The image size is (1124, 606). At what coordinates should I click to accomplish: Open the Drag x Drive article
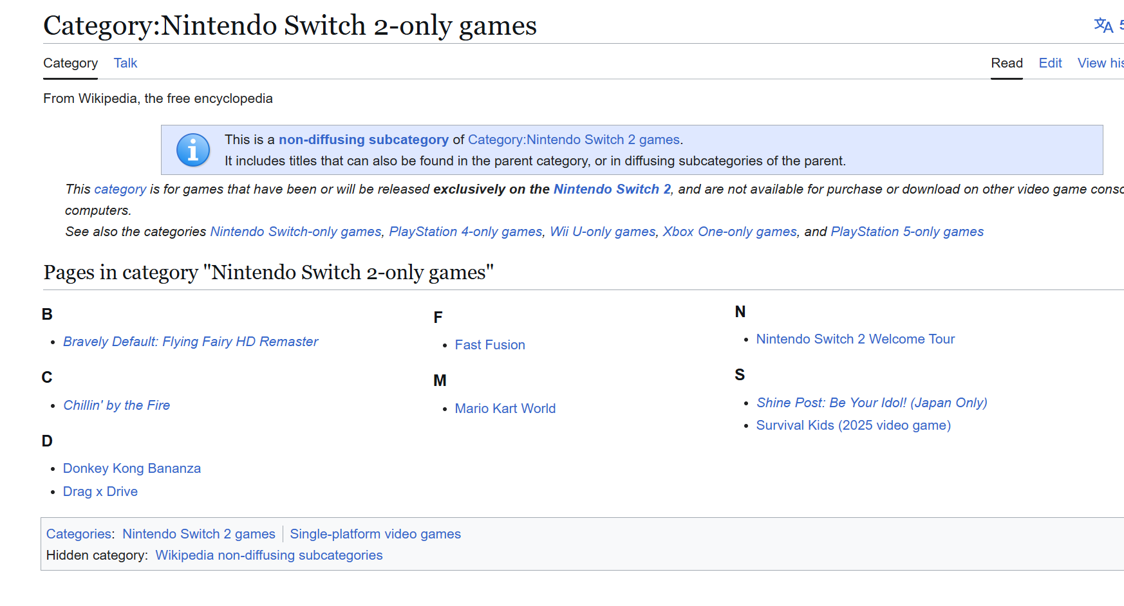click(x=100, y=491)
